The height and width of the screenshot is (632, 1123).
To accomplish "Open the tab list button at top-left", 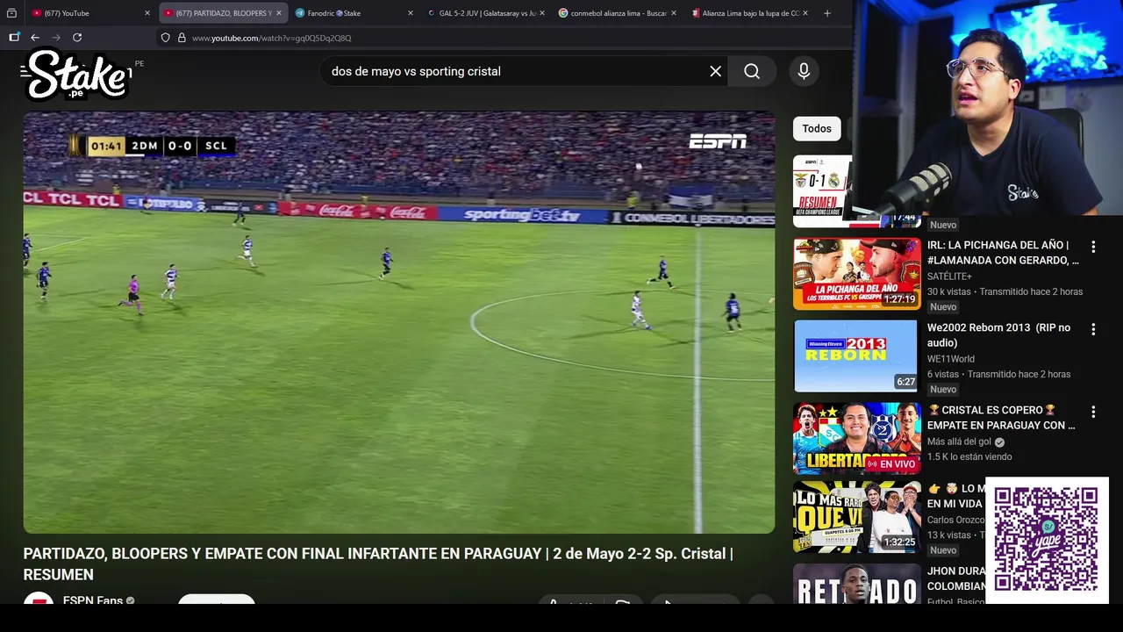I will tap(11, 13).
